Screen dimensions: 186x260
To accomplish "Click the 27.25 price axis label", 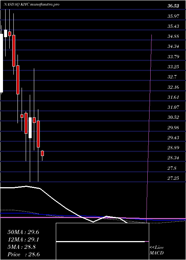I will pos(173,178).
